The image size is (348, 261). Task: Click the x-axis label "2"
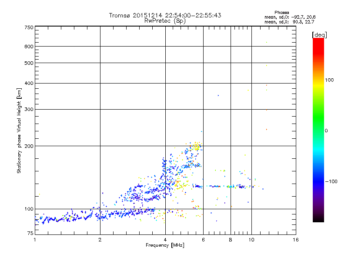[x=100, y=240]
